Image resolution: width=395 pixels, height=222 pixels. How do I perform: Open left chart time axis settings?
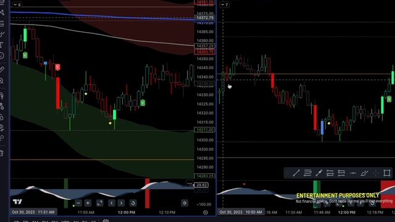[206, 212]
